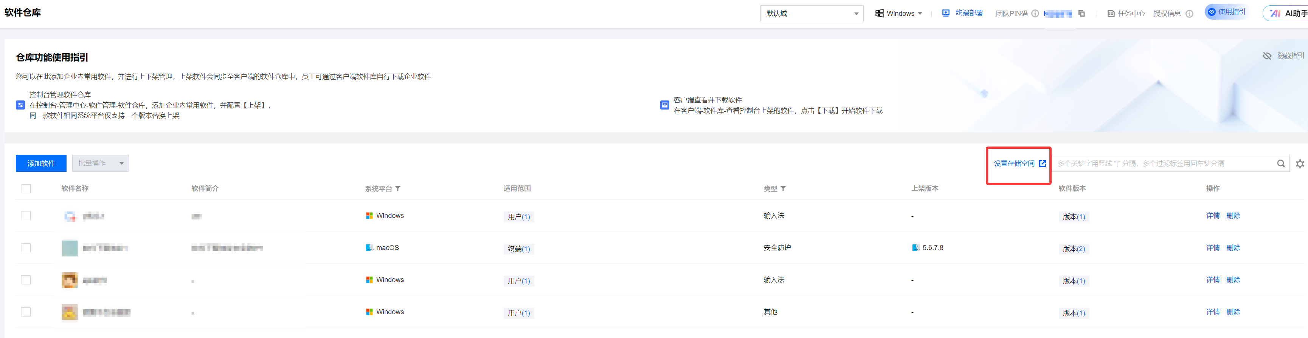Filter by 类型 column funnel icon

783,188
